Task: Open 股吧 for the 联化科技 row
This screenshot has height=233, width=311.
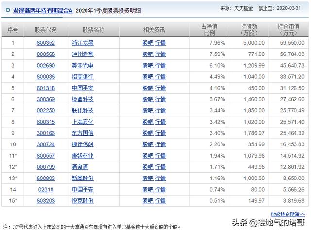Action: tap(148, 110)
